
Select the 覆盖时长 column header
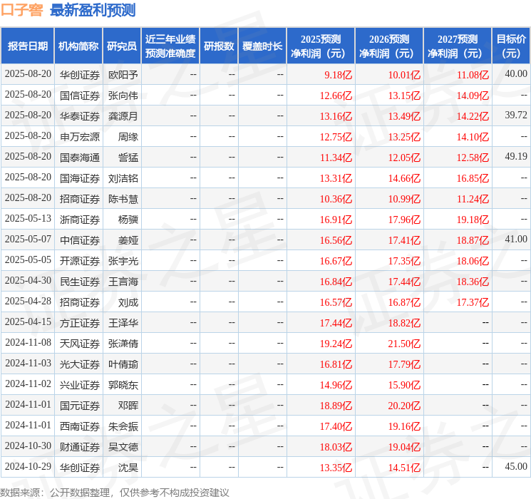point(262,46)
